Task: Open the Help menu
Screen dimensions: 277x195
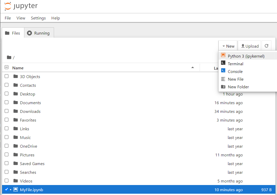Action: (x=56, y=18)
